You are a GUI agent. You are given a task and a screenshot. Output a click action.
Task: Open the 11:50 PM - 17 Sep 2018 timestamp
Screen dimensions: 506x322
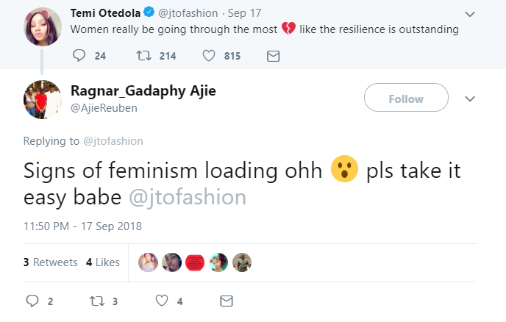(x=82, y=226)
